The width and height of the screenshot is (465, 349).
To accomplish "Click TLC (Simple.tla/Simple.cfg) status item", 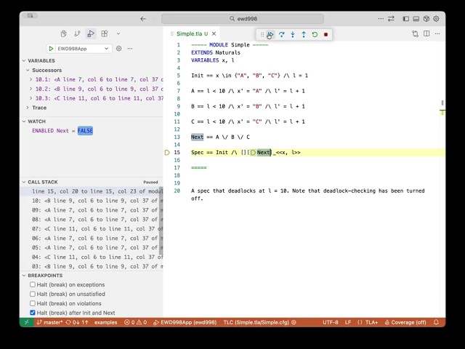I will (x=259, y=322).
